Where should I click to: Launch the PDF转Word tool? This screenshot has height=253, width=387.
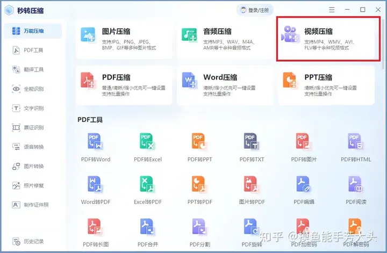(96, 148)
